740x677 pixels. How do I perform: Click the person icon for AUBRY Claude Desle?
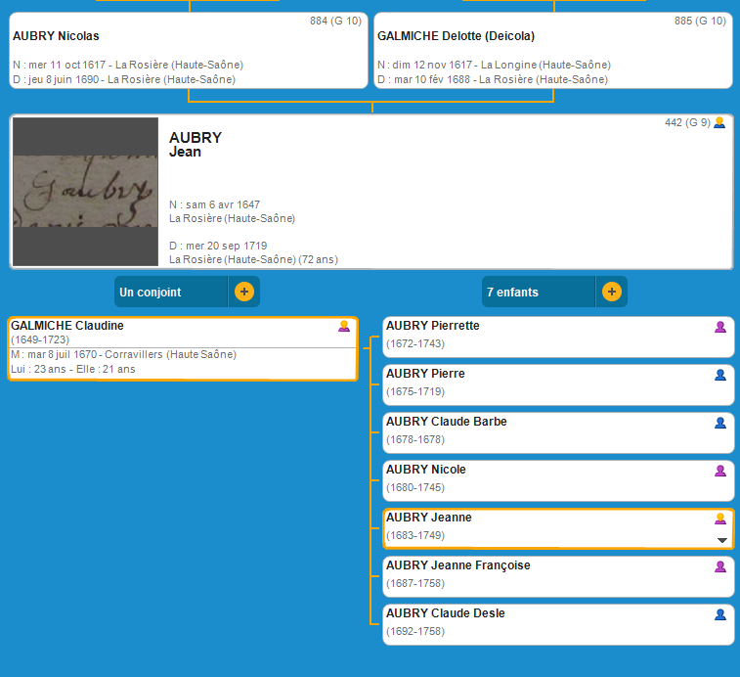720,614
